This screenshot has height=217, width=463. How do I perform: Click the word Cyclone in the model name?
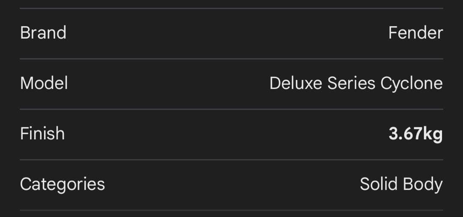click(x=412, y=83)
